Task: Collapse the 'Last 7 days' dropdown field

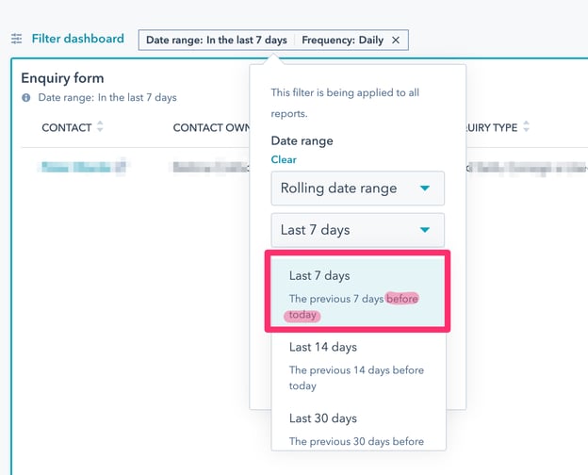Action: pos(357,230)
